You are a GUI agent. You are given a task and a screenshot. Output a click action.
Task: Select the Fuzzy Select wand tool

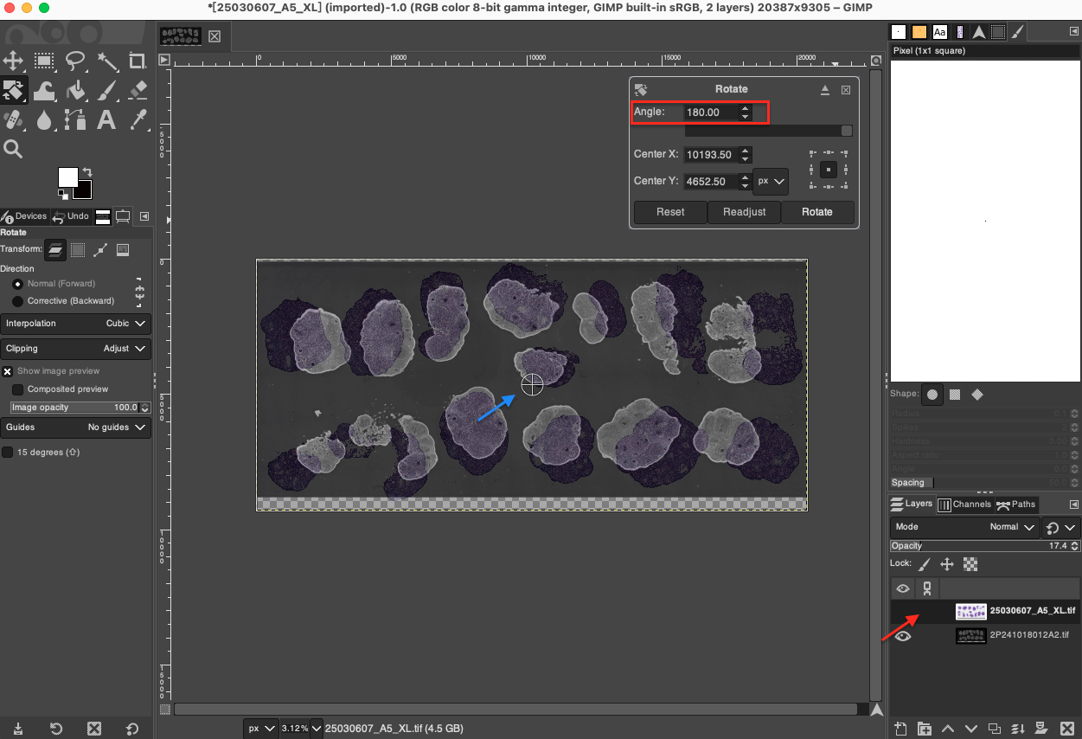click(x=106, y=61)
